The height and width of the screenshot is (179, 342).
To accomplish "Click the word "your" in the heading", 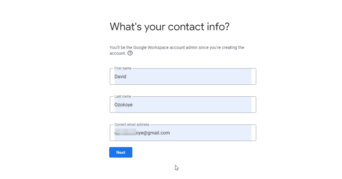I will pyautogui.click(x=155, y=27).
